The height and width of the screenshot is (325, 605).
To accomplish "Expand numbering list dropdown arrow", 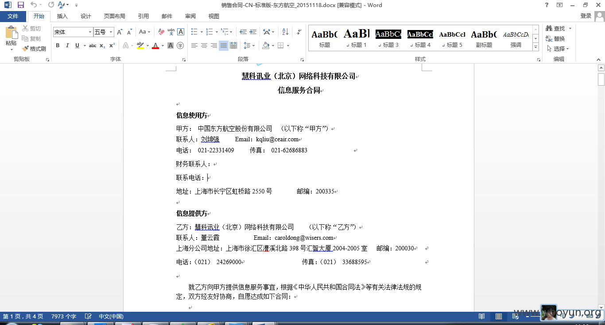I will (217, 32).
